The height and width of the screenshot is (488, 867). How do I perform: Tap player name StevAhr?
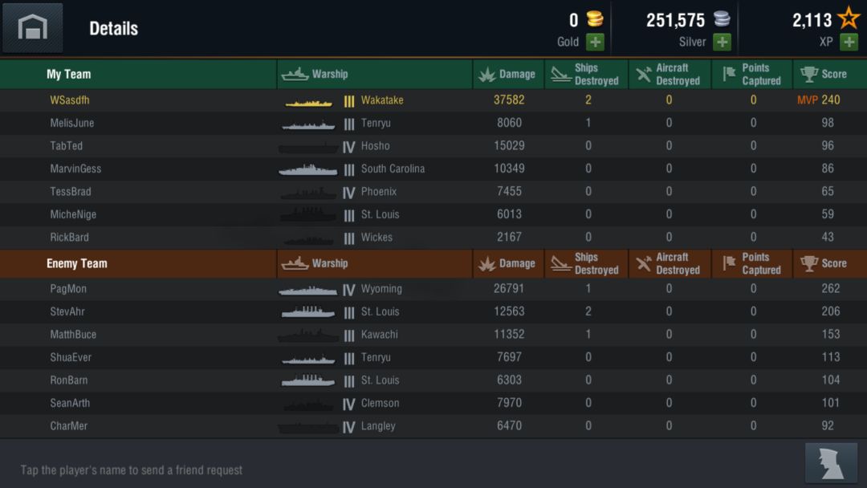coord(67,311)
